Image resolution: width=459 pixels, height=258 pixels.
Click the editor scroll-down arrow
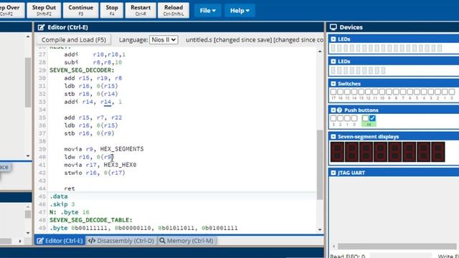click(x=320, y=229)
